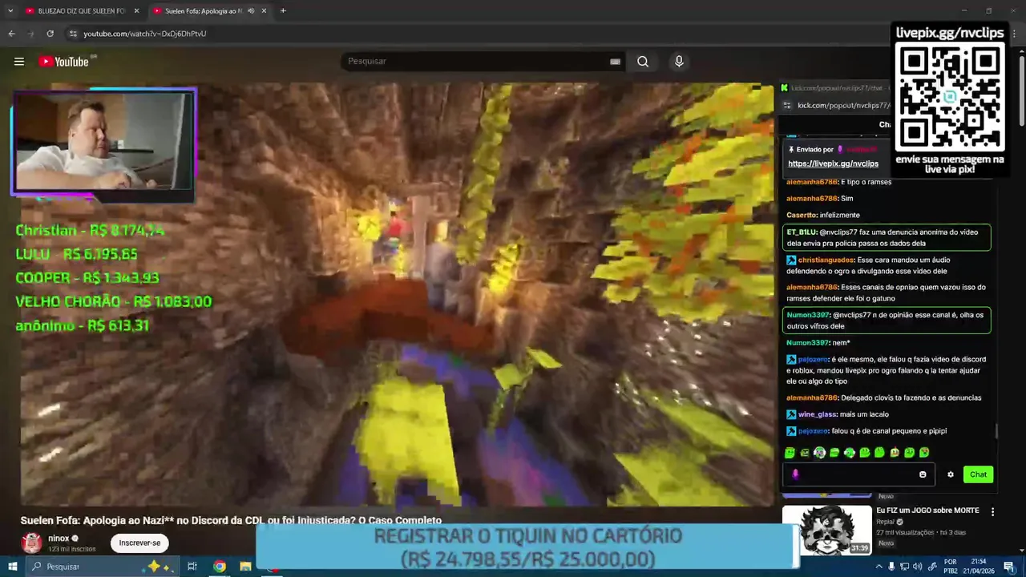Open site information icon in address bar
1026x577 pixels.
coord(73,34)
